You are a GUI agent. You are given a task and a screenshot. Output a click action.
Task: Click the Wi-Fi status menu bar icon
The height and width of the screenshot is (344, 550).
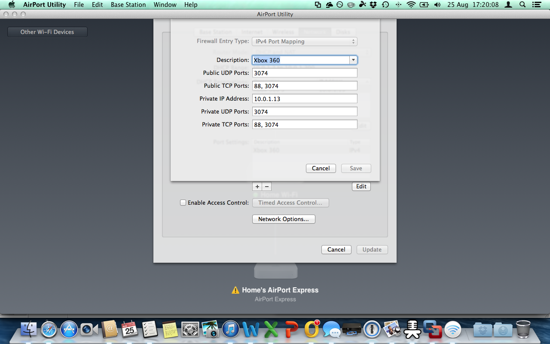[411, 5]
